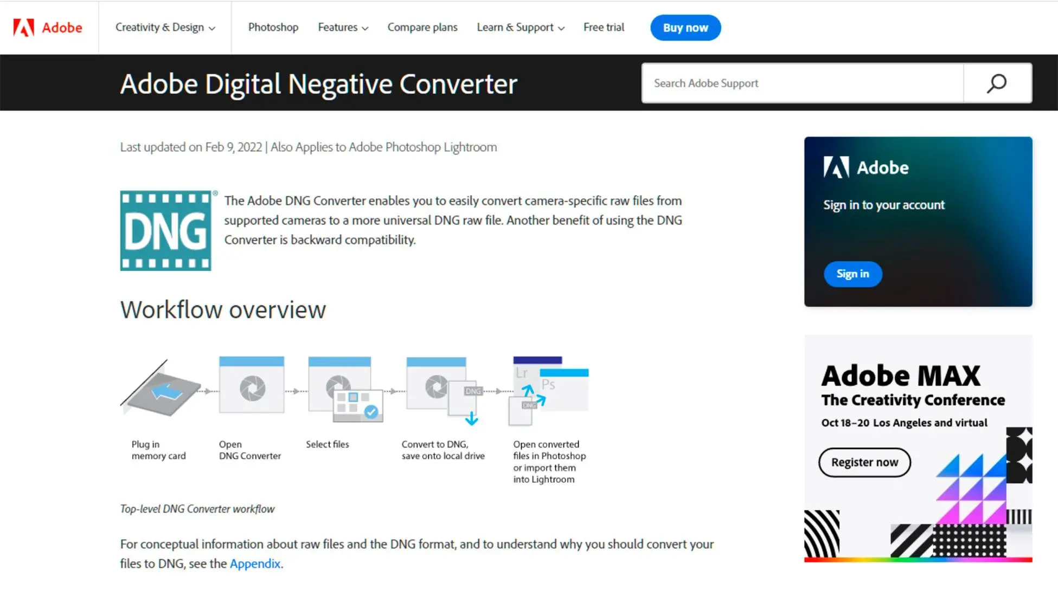The width and height of the screenshot is (1058, 596).
Task: Click the Compare plans menu item
Action: [x=423, y=28]
